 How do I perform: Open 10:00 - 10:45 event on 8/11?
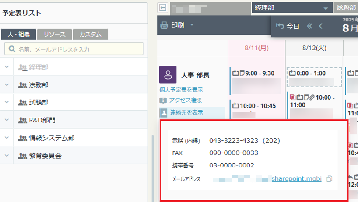tap(256, 109)
